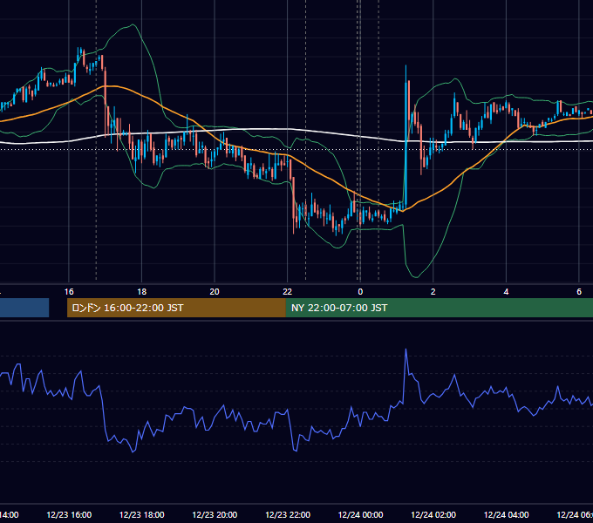Click the 12/24 00:00 date label
The height and width of the screenshot is (523, 593).
pyautogui.click(x=360, y=514)
